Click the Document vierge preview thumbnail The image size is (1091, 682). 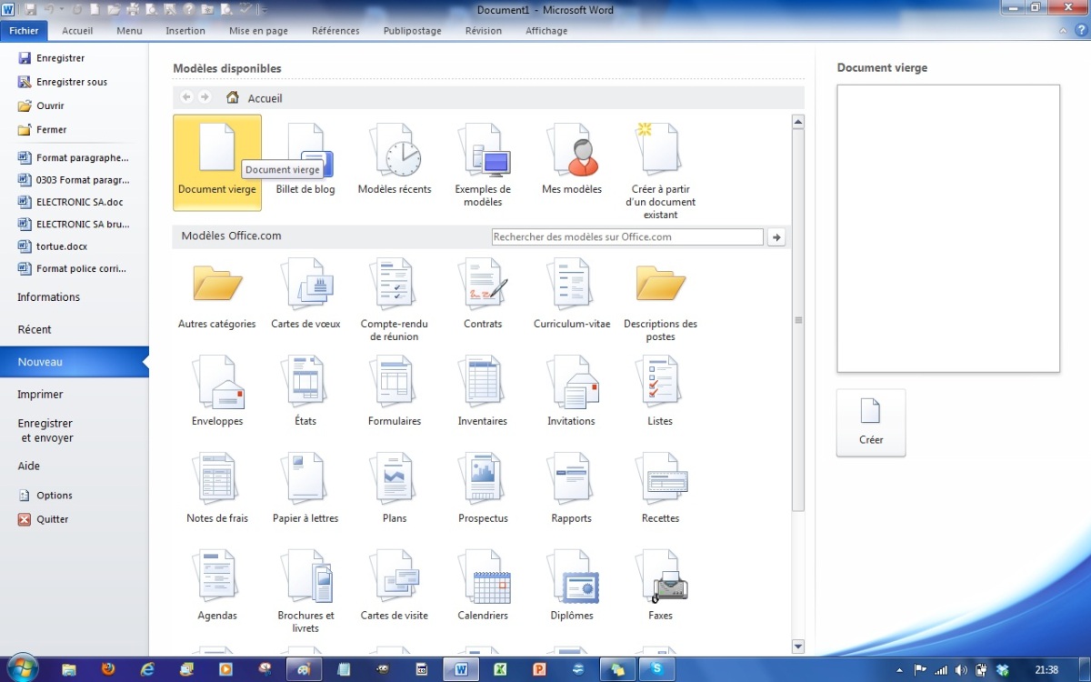[x=948, y=229]
